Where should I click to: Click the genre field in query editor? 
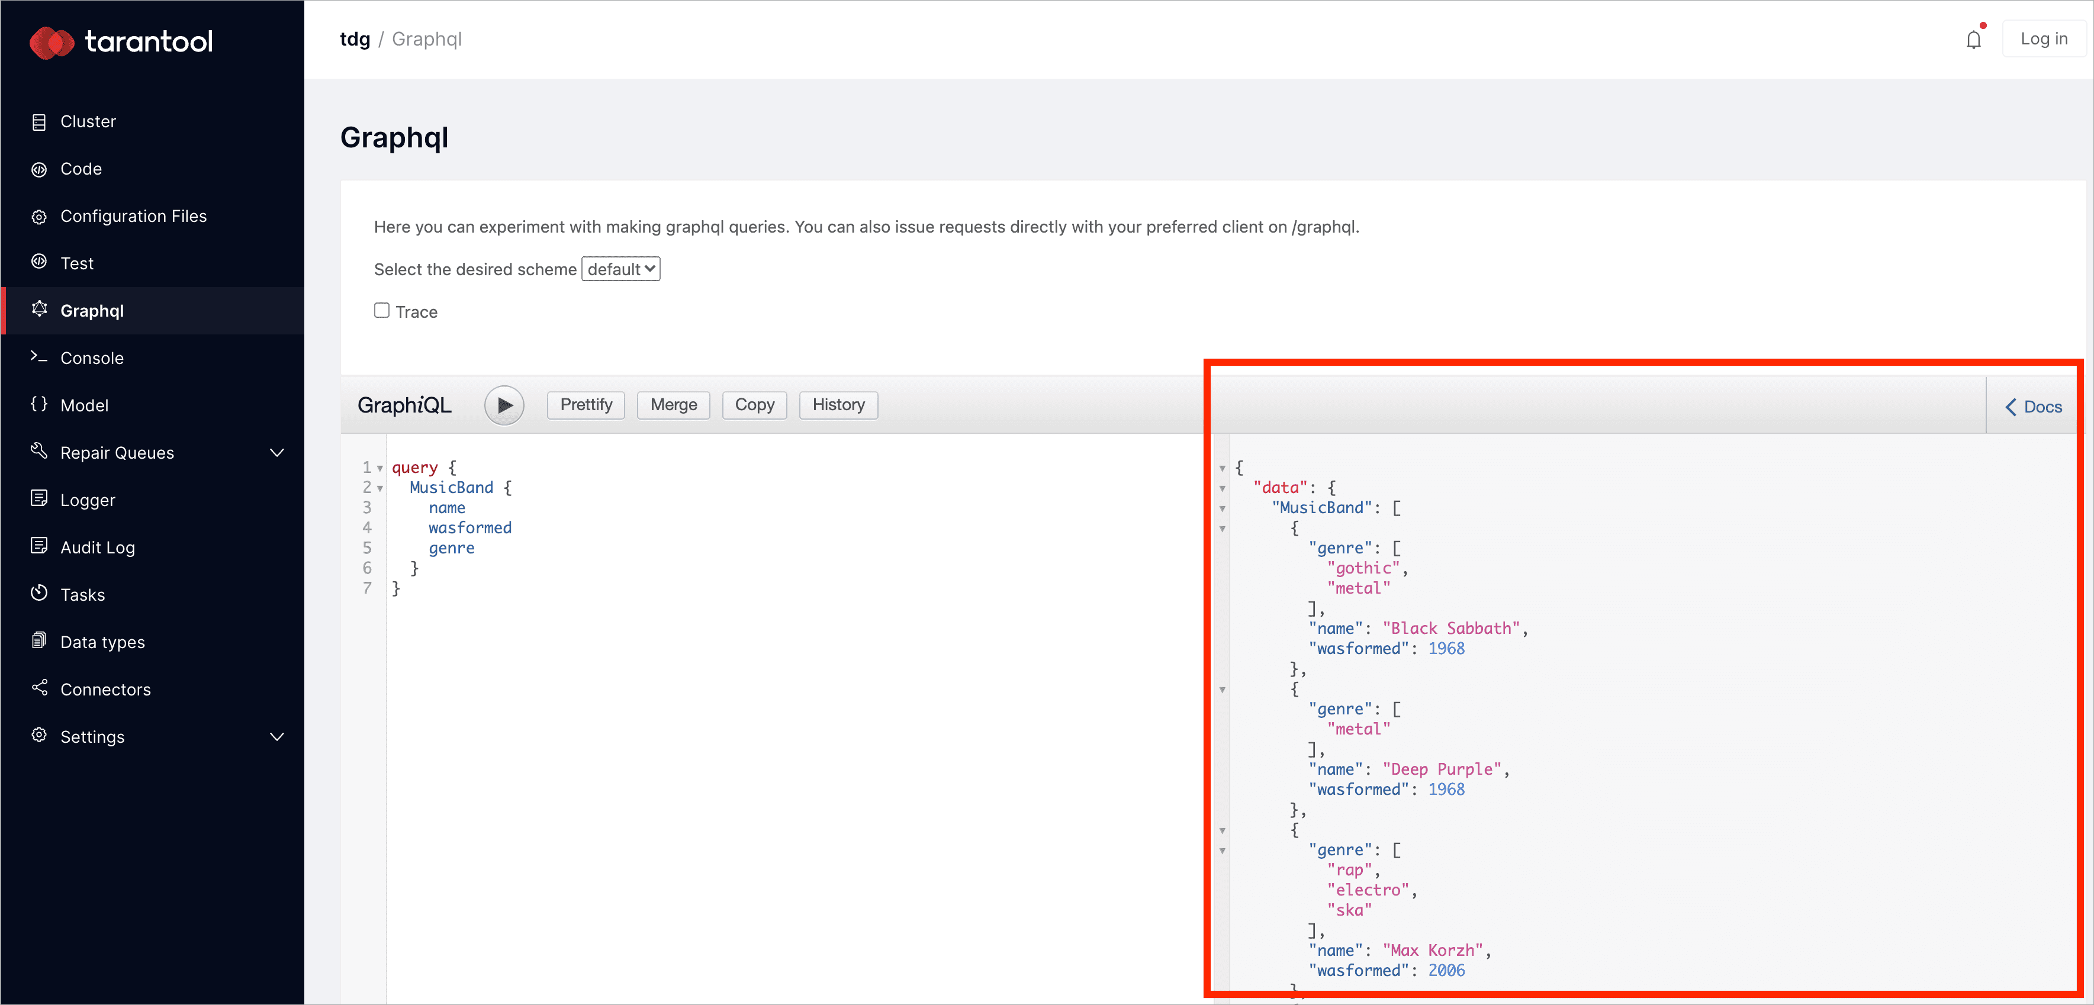pyautogui.click(x=451, y=547)
